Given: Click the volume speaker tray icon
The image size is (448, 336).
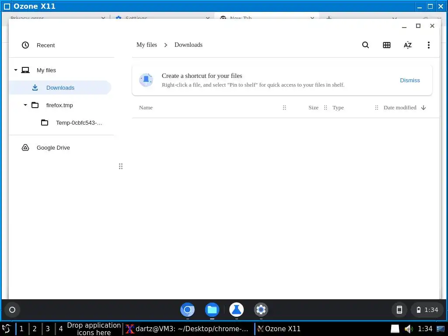Looking at the screenshot, I should click(x=409, y=329).
